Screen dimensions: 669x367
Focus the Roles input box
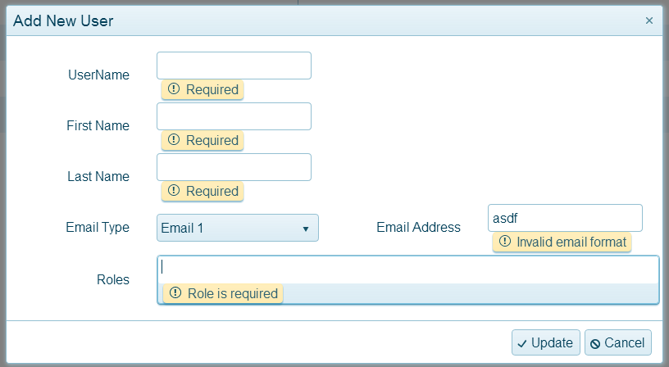click(x=407, y=268)
